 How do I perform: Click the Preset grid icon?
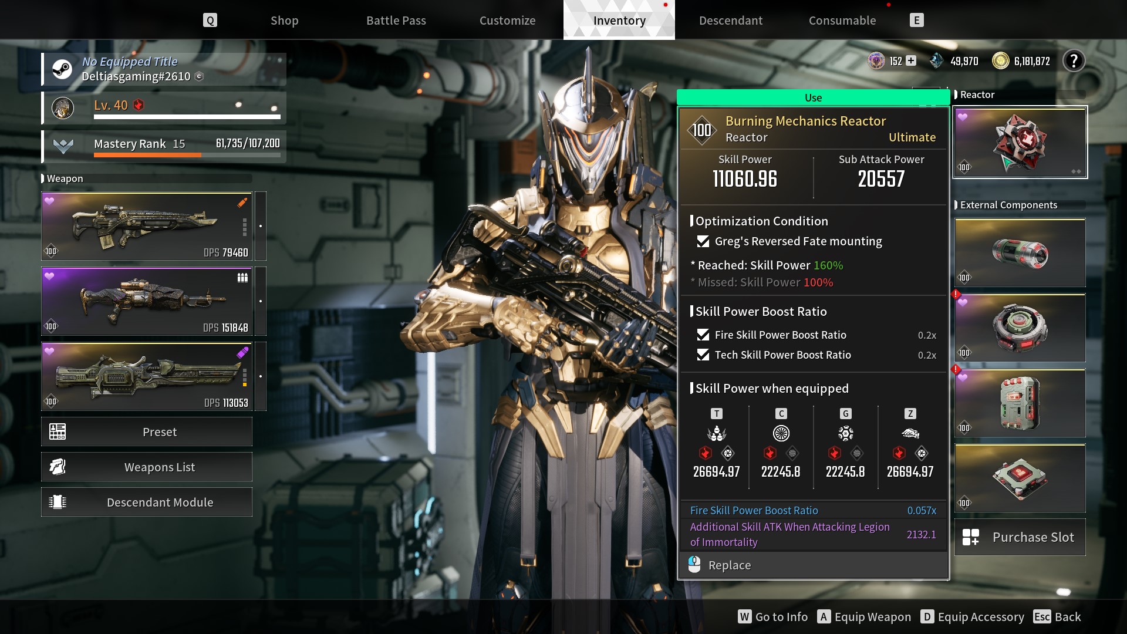(58, 432)
